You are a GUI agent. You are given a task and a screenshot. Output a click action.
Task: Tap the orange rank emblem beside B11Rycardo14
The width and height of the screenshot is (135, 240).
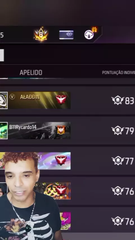(x=61, y=130)
